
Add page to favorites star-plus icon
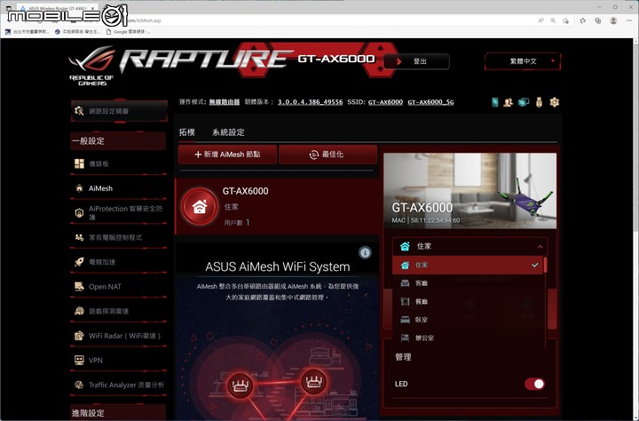[565, 20]
